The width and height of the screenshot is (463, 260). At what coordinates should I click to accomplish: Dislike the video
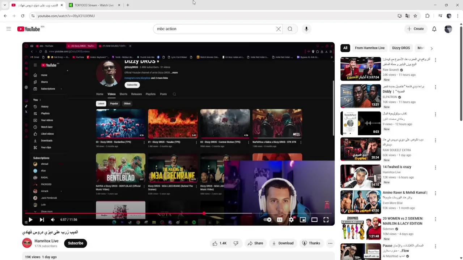click(x=236, y=243)
